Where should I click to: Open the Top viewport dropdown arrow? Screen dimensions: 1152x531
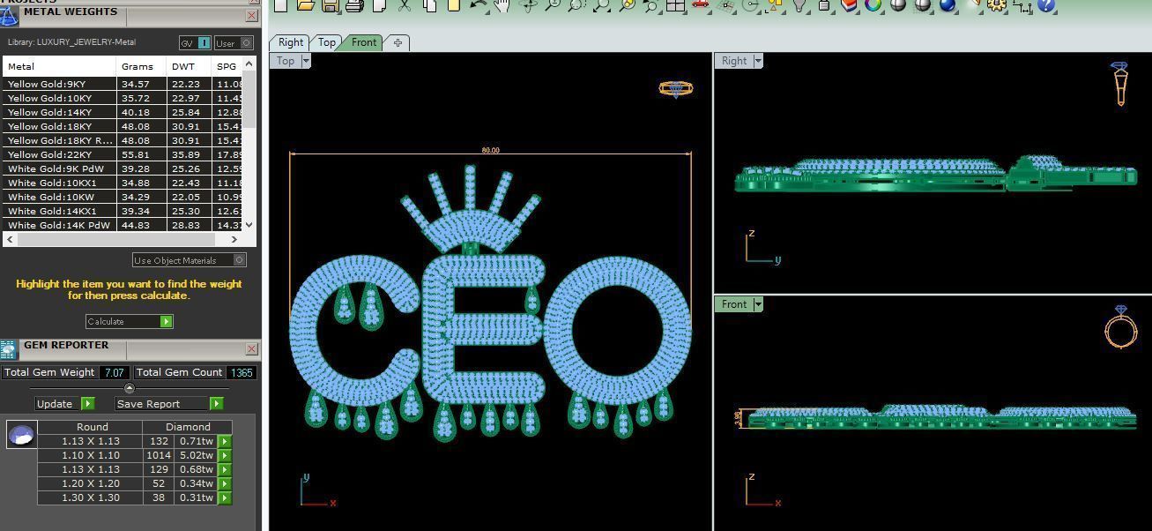(306, 61)
